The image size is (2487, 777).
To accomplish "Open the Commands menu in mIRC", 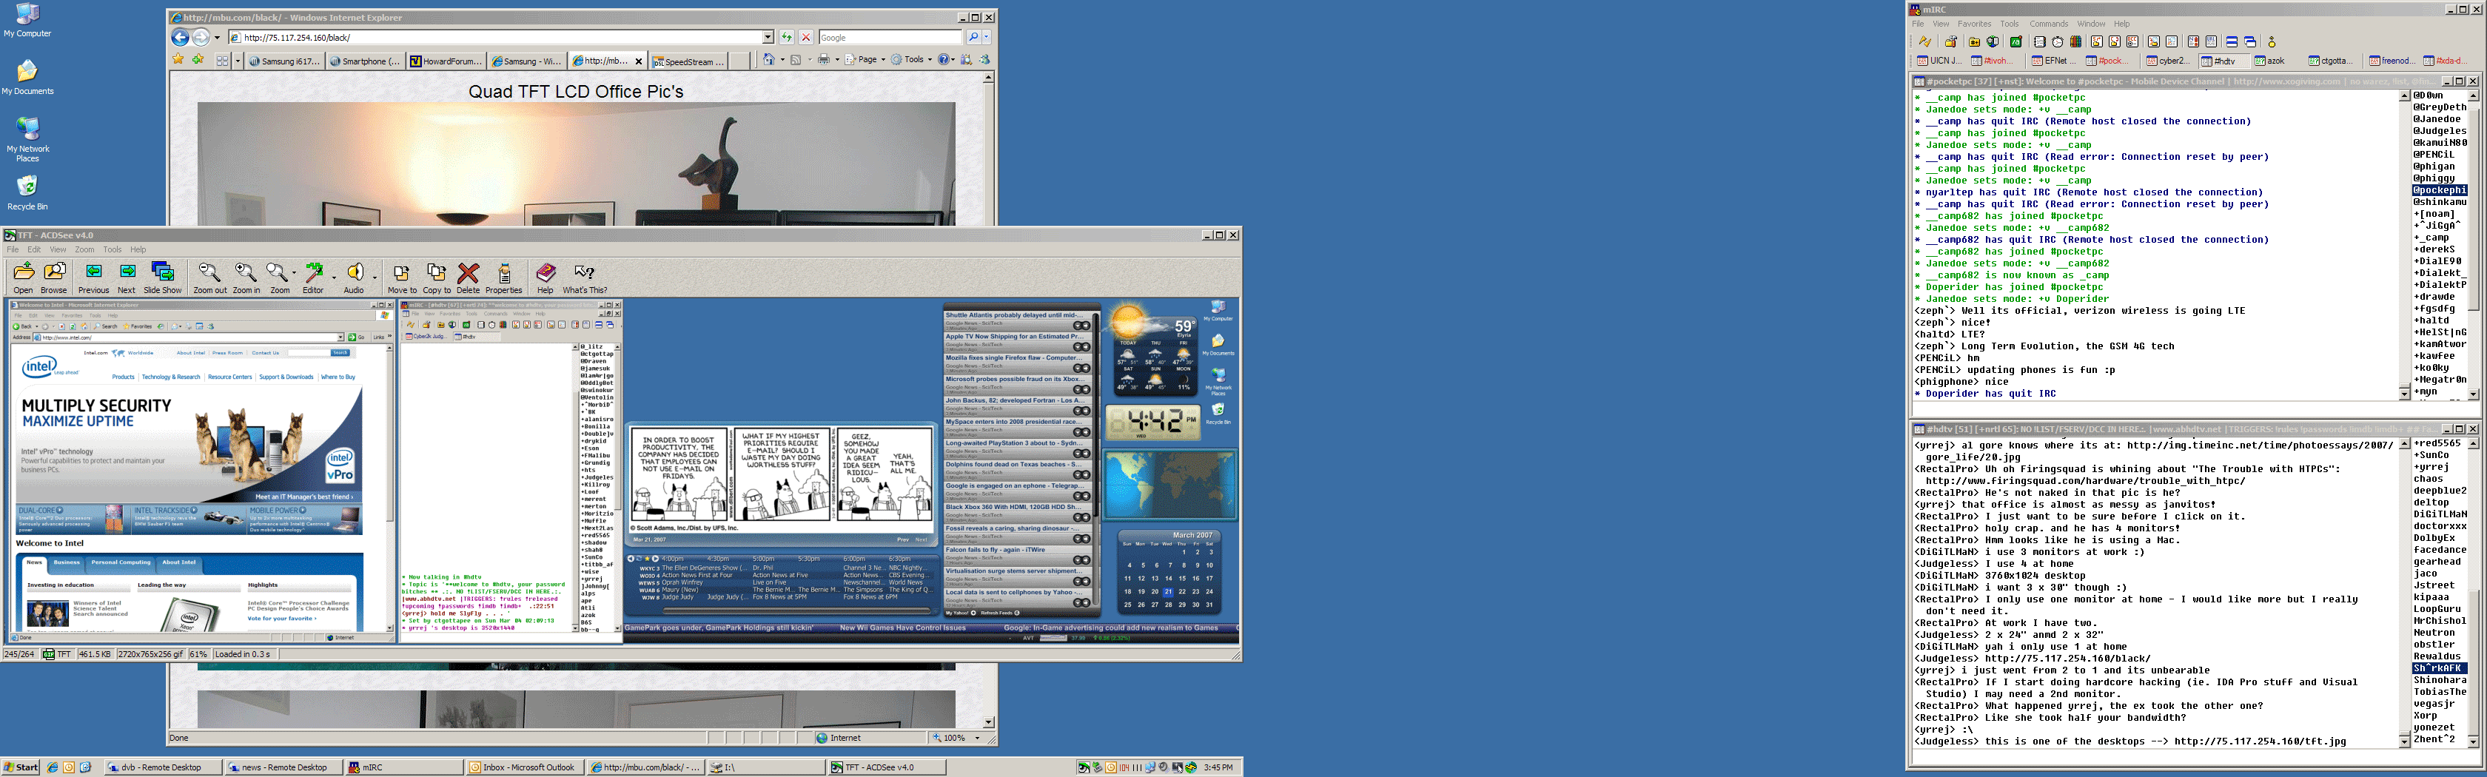I will pyautogui.click(x=2048, y=24).
